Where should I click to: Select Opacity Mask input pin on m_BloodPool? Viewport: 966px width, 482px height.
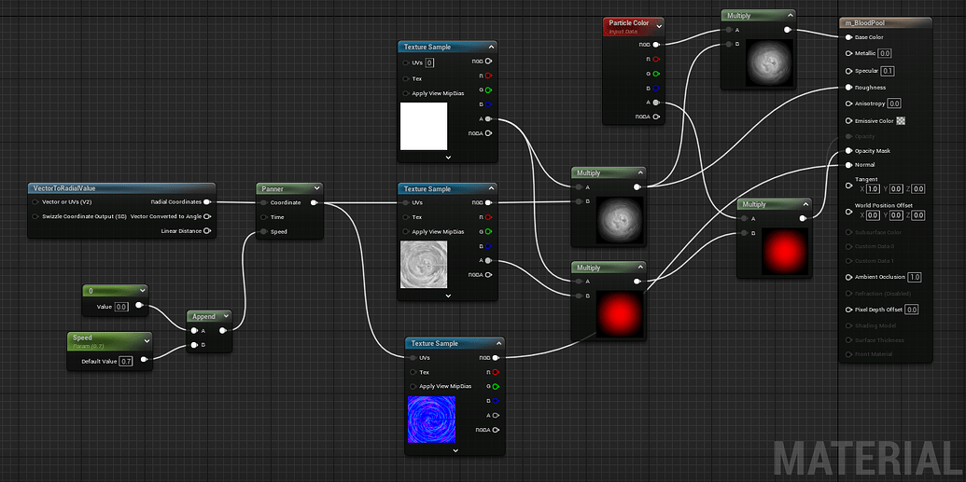point(849,151)
